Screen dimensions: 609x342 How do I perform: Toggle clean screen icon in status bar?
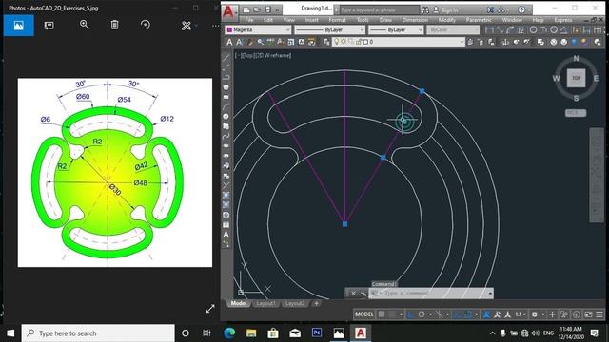point(588,314)
